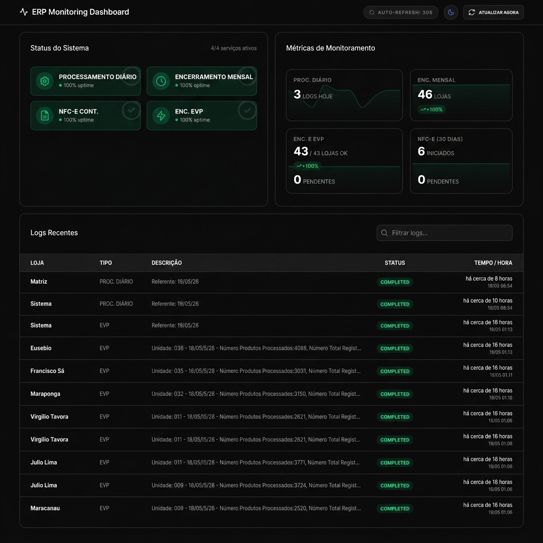Screen dimensions: 543x543
Task: Click '4/4 serviços ativos' label
Action: click(234, 48)
